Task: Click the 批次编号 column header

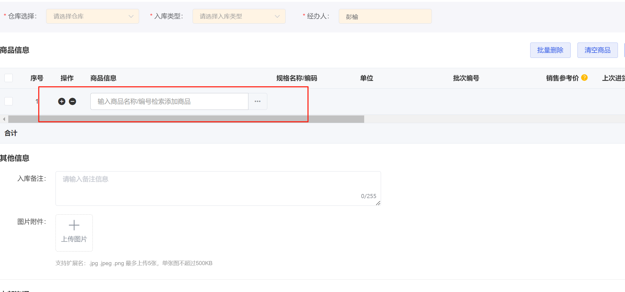Action: 466,78
